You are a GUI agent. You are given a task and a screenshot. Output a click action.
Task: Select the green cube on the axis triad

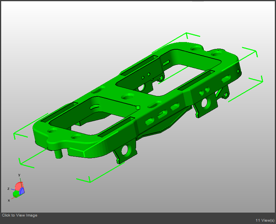(16, 194)
